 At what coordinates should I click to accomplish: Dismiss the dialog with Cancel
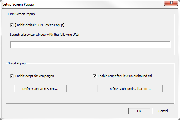click(163, 111)
